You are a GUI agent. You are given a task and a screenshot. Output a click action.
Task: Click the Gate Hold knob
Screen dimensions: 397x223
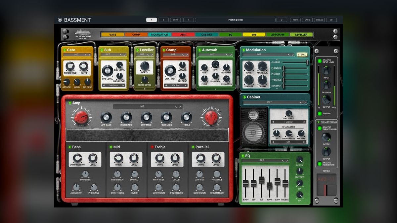click(77, 82)
